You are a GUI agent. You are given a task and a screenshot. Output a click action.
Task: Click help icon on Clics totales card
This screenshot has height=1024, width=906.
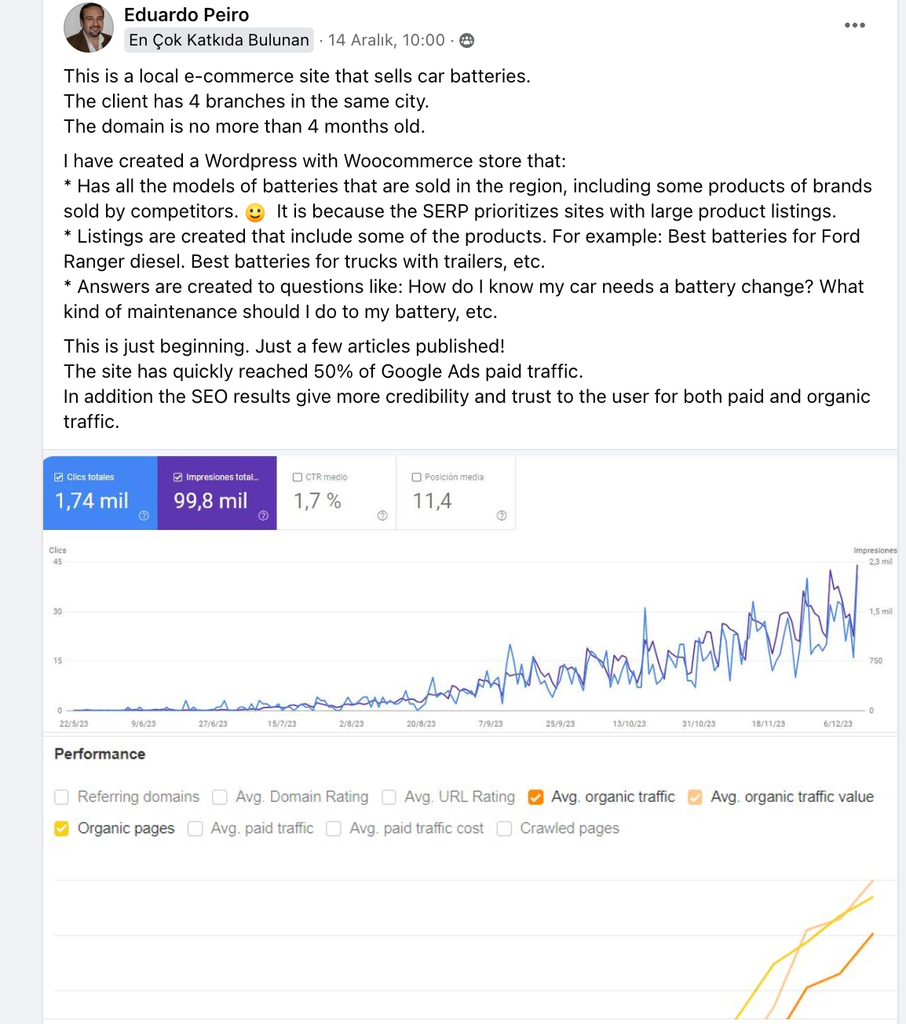144,516
